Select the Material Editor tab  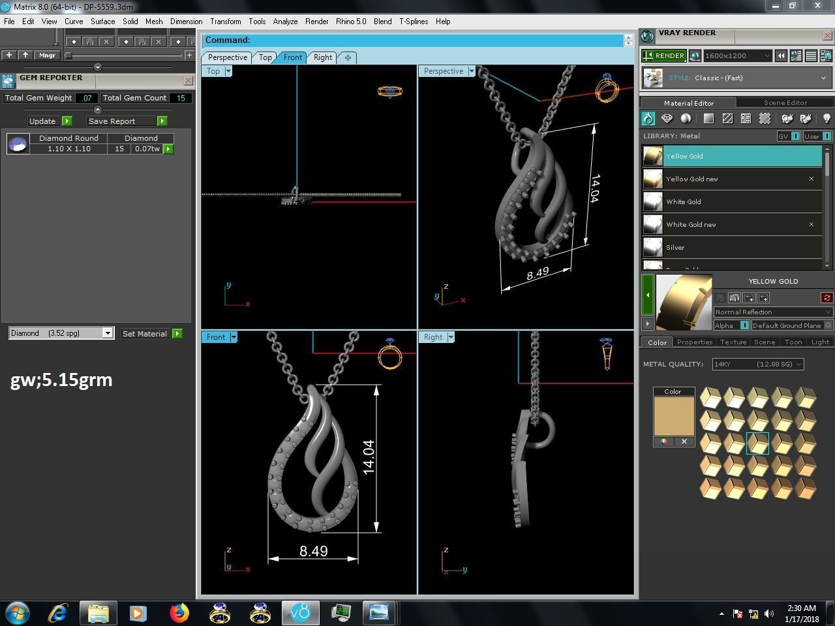(x=688, y=102)
